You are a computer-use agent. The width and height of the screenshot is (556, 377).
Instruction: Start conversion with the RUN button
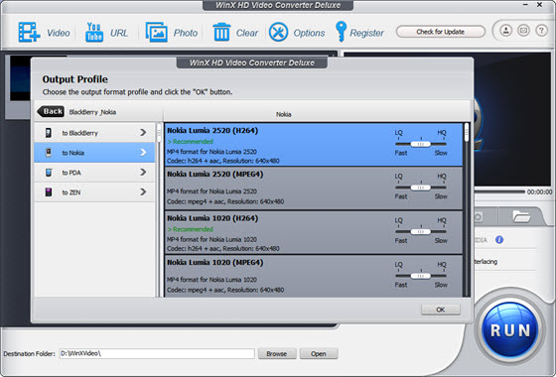(510, 329)
